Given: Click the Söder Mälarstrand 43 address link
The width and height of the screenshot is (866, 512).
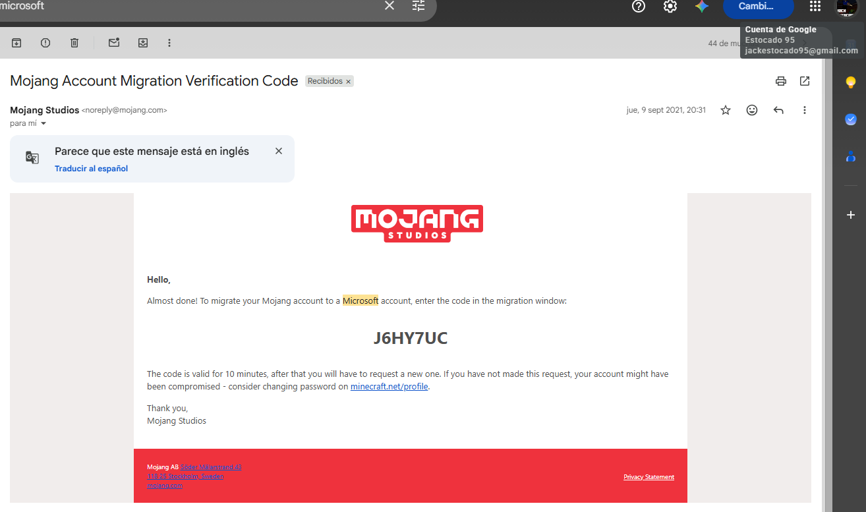Looking at the screenshot, I should (211, 467).
